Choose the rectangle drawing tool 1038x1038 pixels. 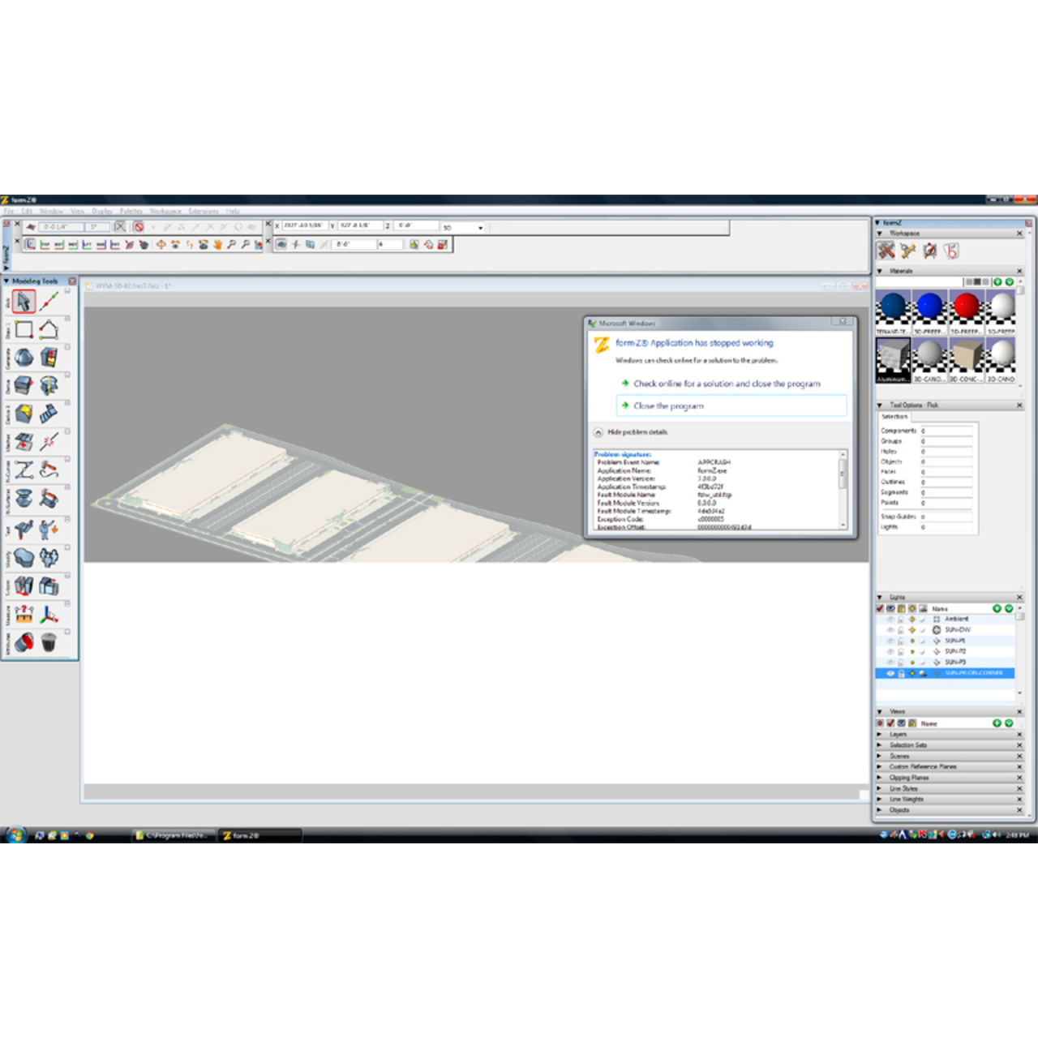pos(24,329)
